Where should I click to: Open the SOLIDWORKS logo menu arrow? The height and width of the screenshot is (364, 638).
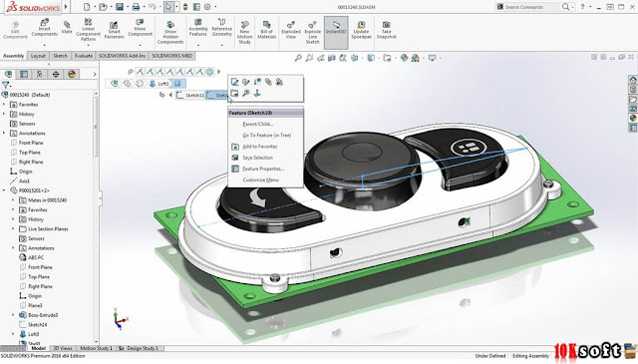tap(66, 7)
